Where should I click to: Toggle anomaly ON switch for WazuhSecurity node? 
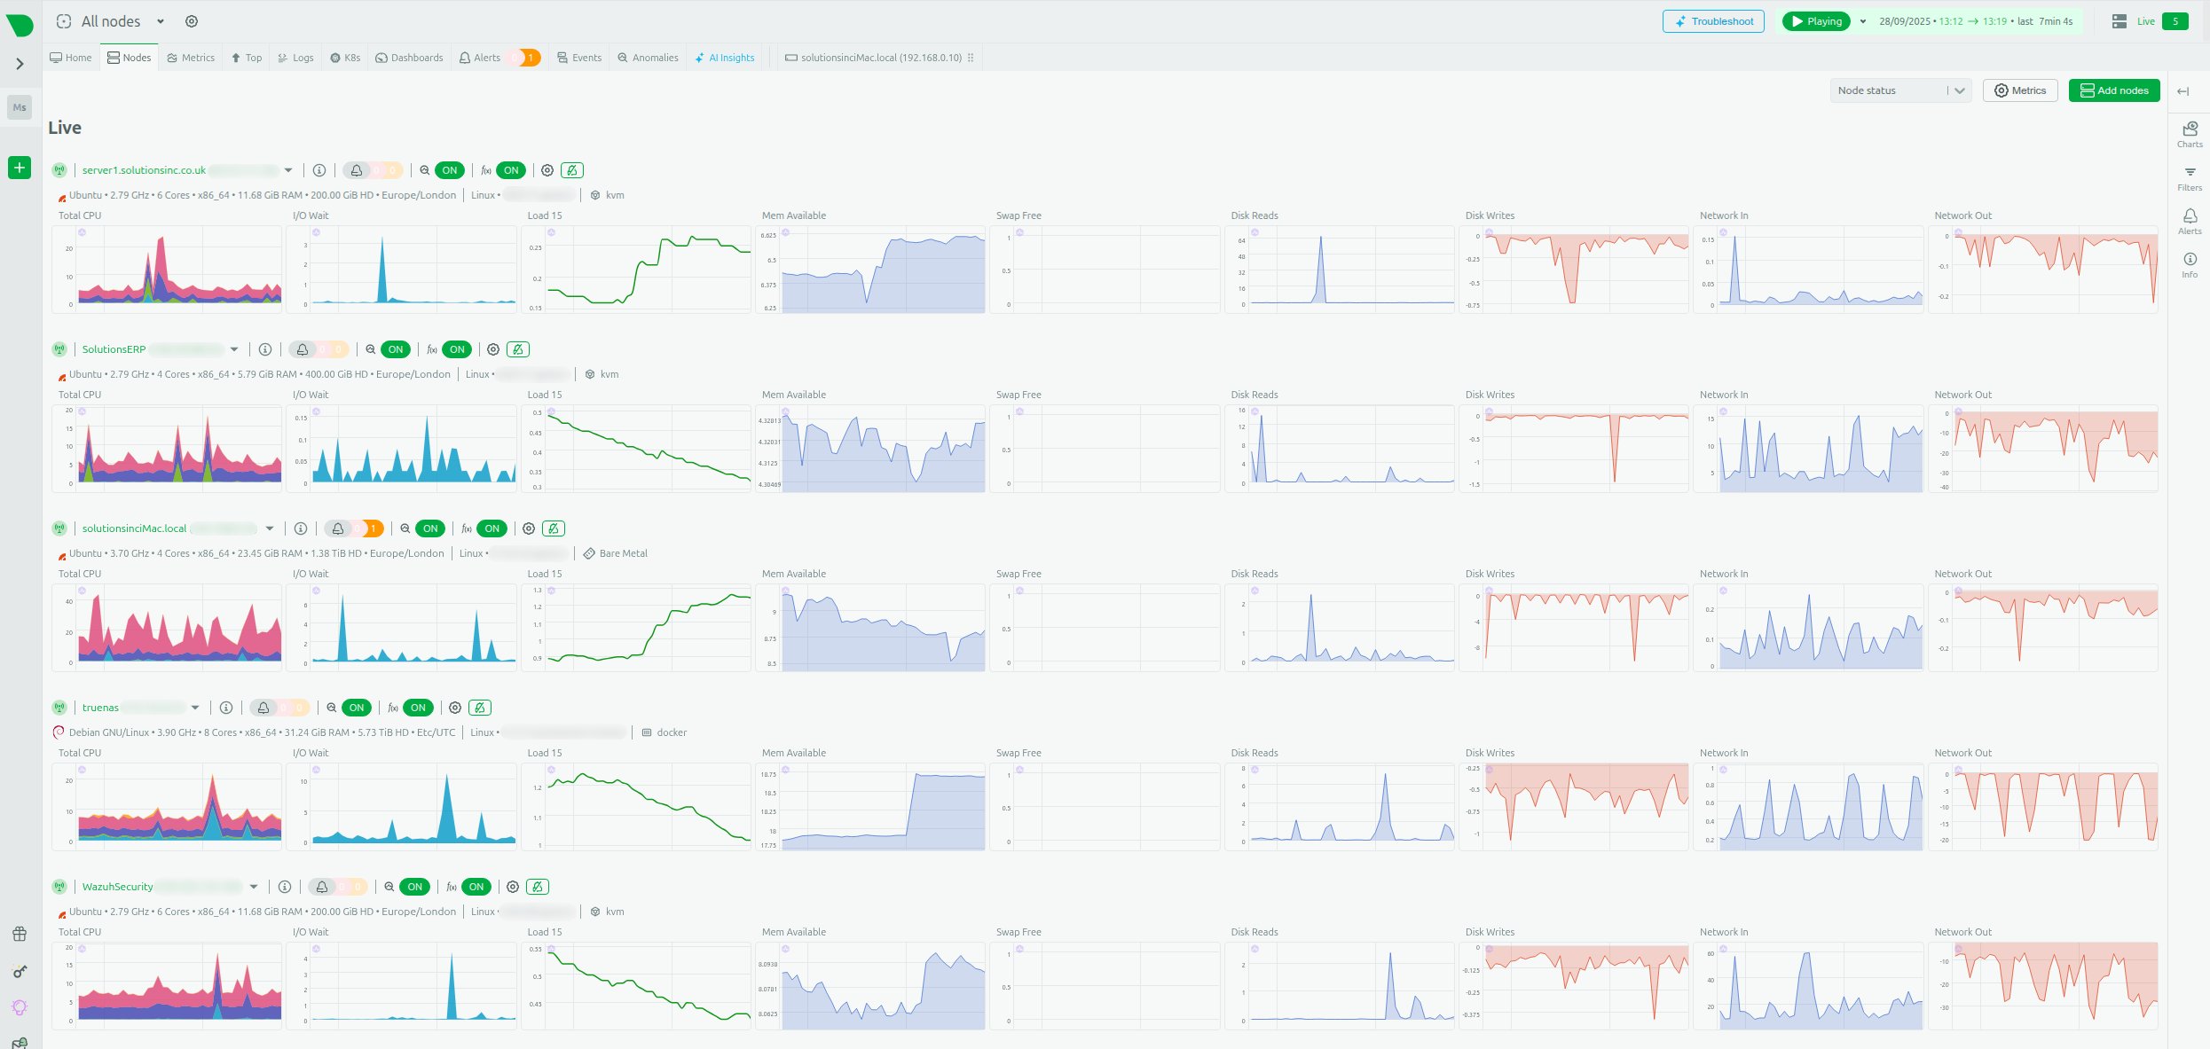[x=414, y=887]
